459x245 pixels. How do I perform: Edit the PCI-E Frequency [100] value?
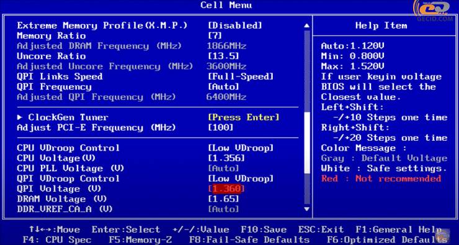tap(220, 128)
